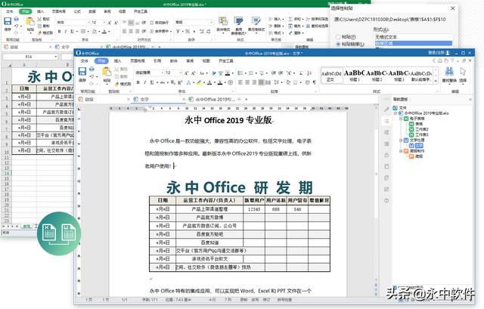Click Paste icon in the front Word window
Screen dimensions: 484x309
(107, 73)
